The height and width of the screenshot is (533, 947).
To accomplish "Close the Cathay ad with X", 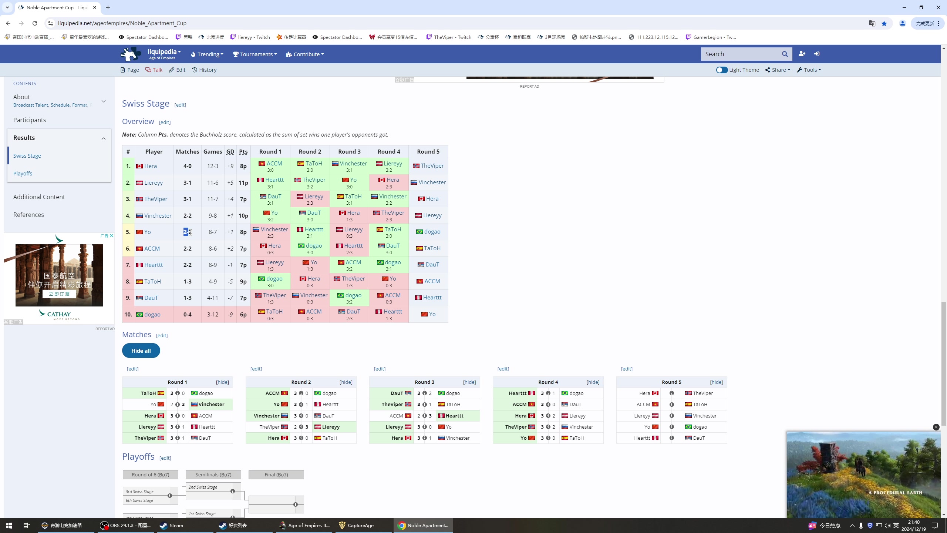I will click(x=111, y=236).
